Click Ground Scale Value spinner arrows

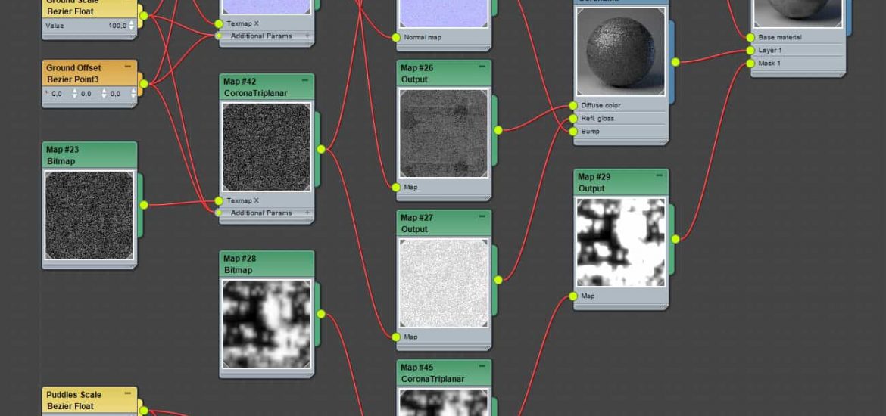pyautogui.click(x=132, y=26)
